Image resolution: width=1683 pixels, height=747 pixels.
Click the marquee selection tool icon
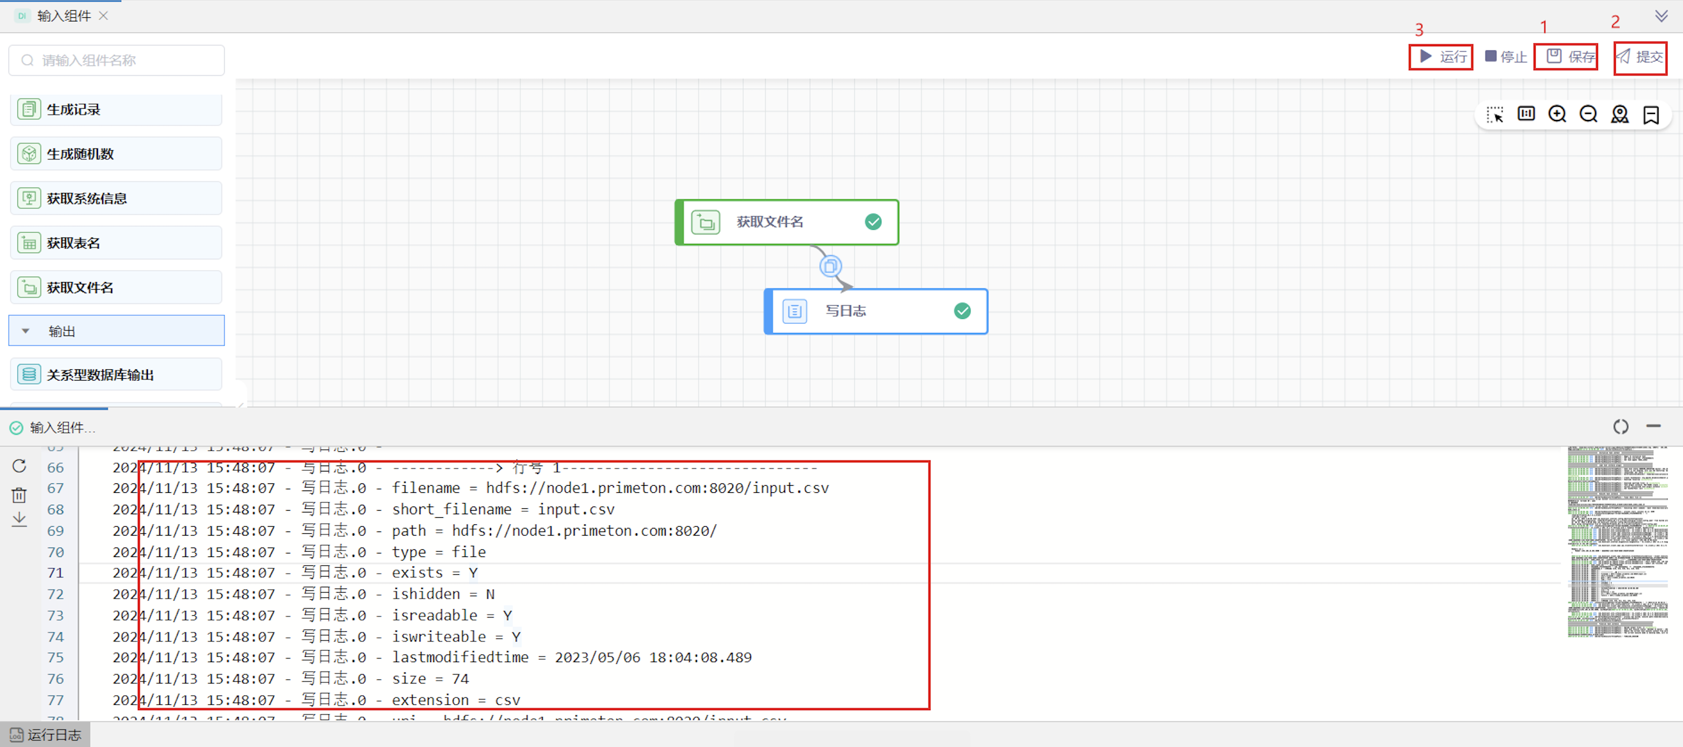(x=1495, y=115)
